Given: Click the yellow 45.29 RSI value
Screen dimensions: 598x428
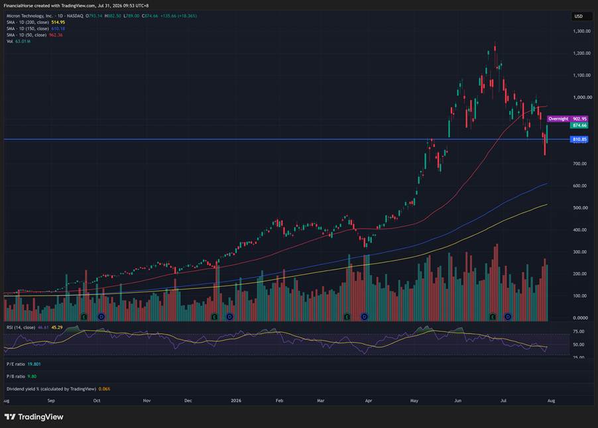Looking at the screenshot, I should tap(57, 327).
